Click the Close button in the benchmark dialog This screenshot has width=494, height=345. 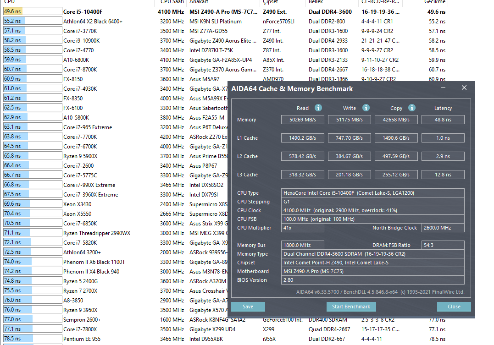tap(454, 307)
